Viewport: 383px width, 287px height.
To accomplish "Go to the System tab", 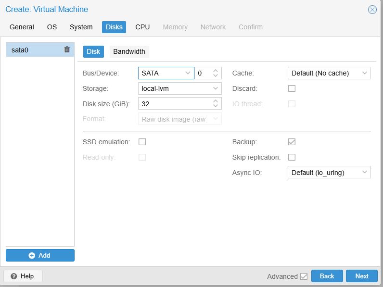I will [81, 27].
